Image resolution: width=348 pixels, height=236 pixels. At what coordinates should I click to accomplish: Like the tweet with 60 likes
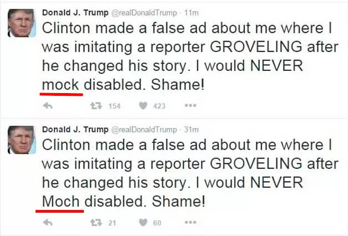[x=143, y=222]
